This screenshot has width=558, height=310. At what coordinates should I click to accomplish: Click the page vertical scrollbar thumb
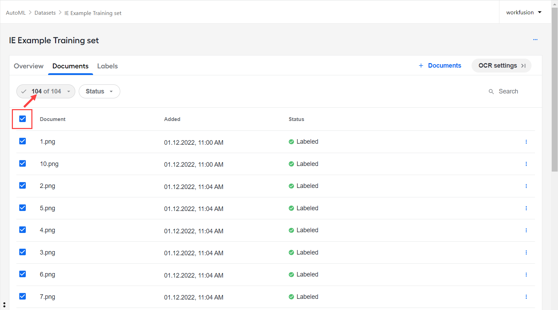[555, 89]
